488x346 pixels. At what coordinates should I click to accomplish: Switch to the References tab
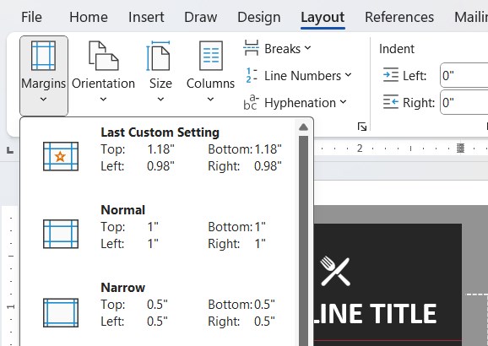(x=399, y=17)
